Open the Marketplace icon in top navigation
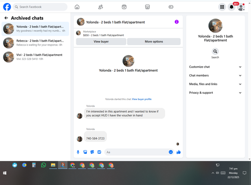251x185 pixels. 147,7
